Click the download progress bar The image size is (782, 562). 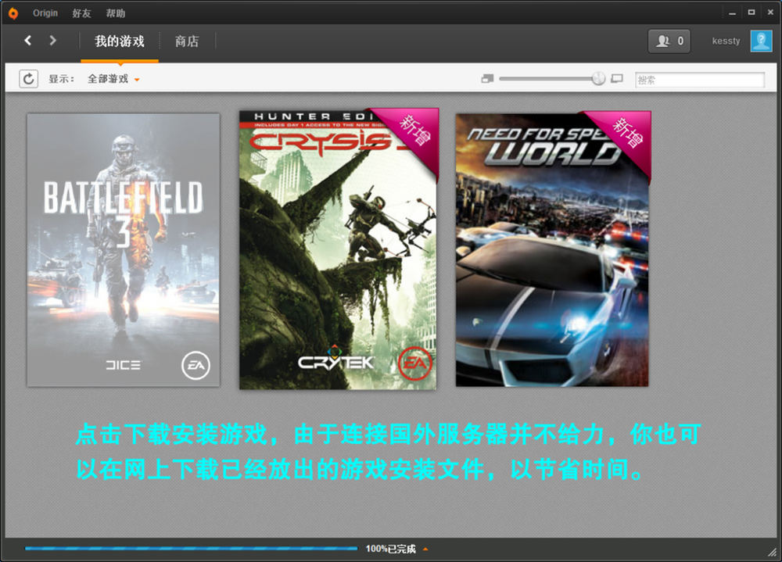192,549
